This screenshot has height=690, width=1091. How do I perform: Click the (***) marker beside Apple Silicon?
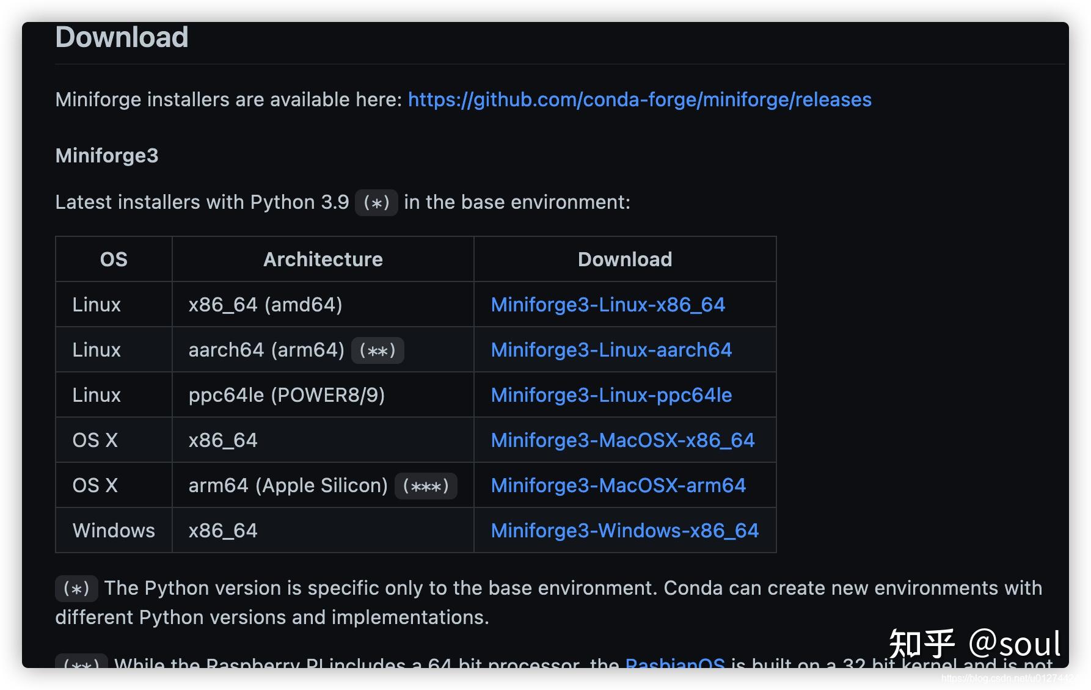click(x=426, y=487)
